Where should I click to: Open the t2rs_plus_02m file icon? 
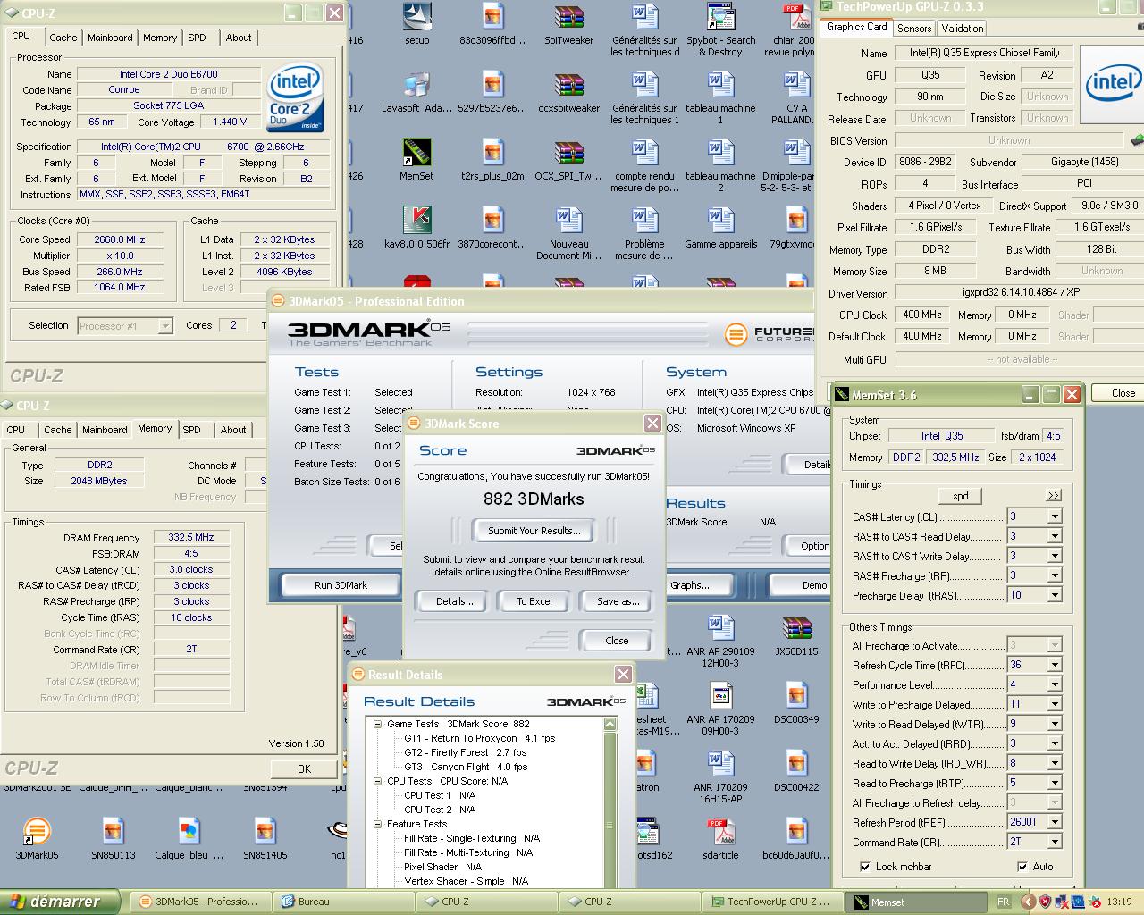coord(492,160)
